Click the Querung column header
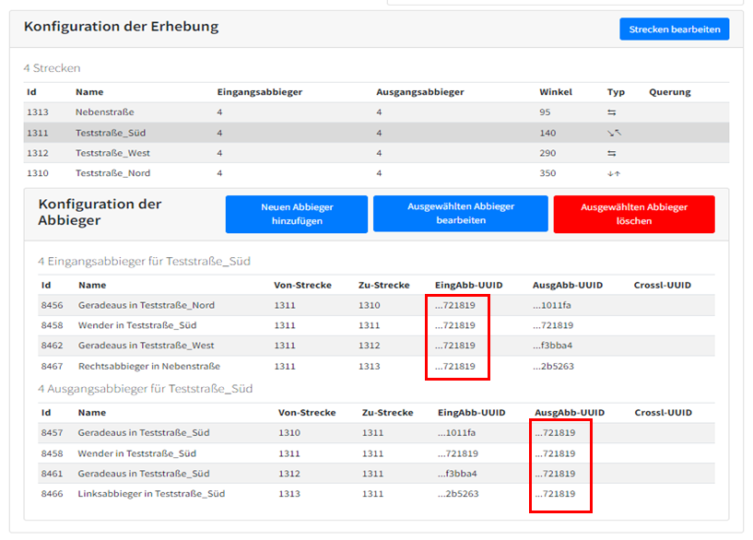This screenshot has width=753, height=540. 670,92
